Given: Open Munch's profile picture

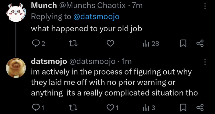Looking at the screenshot, I should coord(16,13).
